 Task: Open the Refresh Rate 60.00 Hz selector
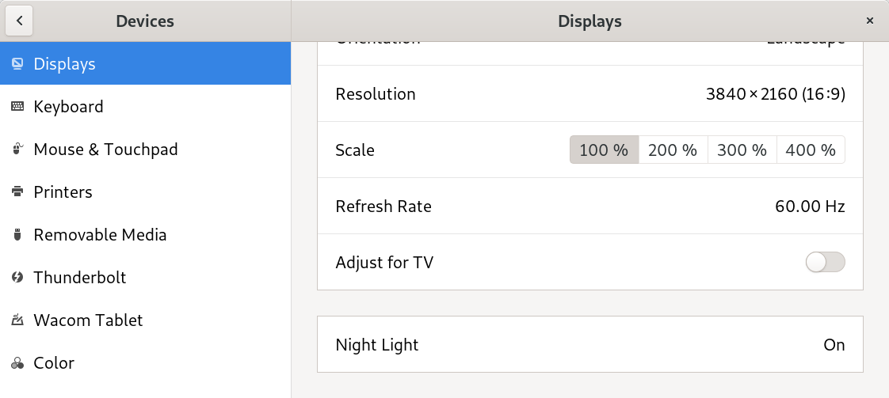pos(590,206)
